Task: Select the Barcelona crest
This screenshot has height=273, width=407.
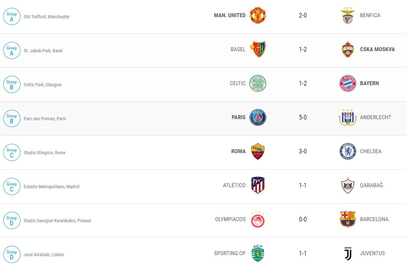Action: pos(347,219)
